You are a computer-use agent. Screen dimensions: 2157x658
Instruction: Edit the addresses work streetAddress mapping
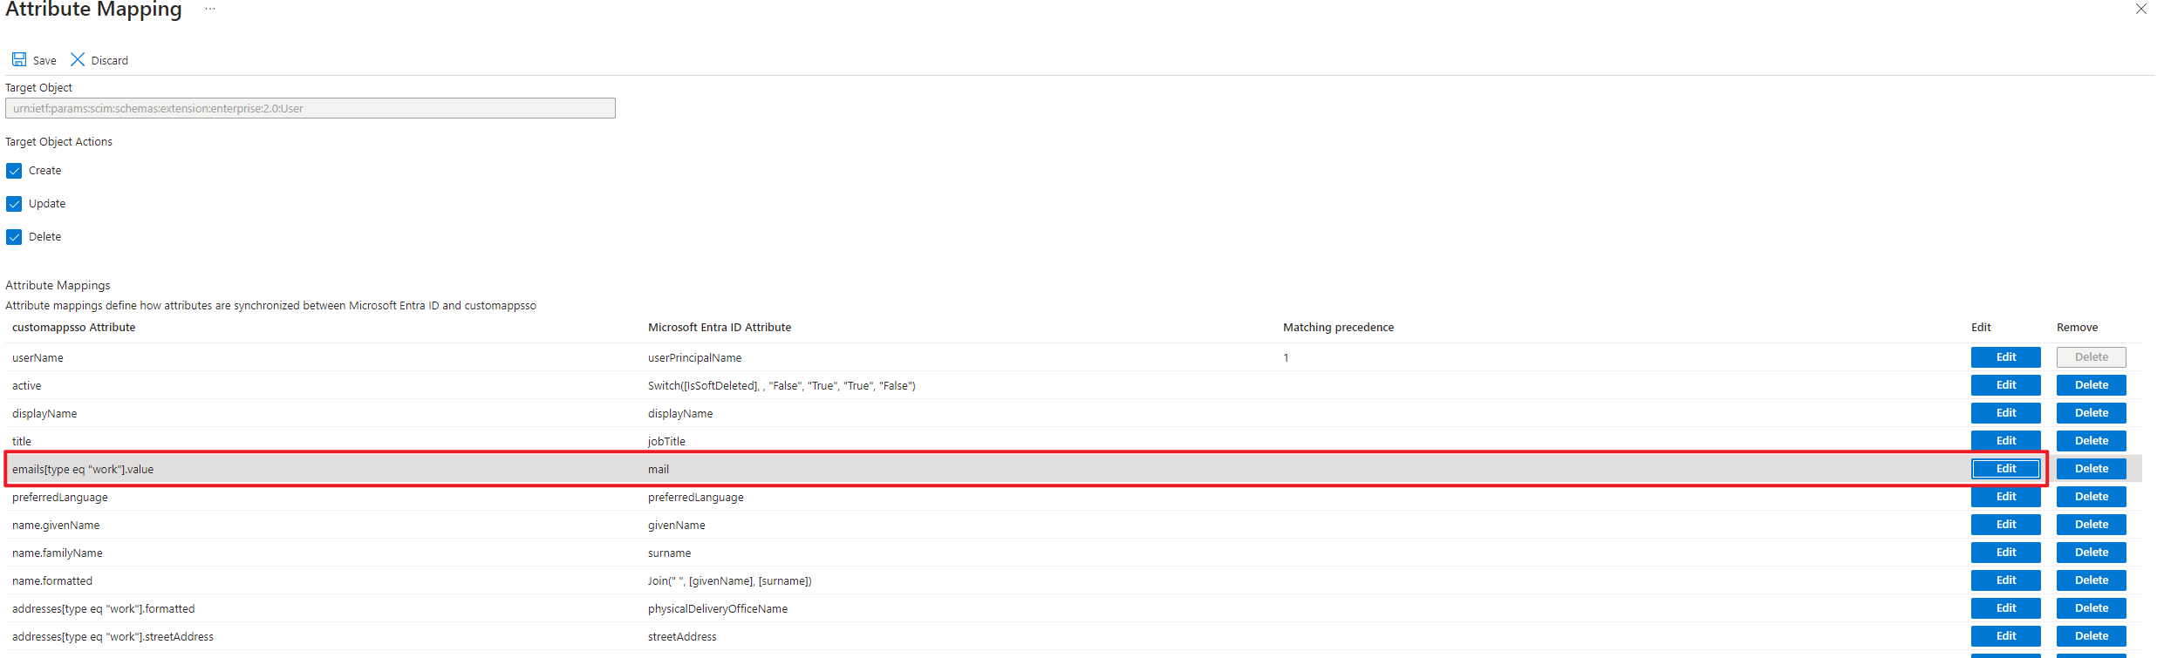click(2006, 636)
